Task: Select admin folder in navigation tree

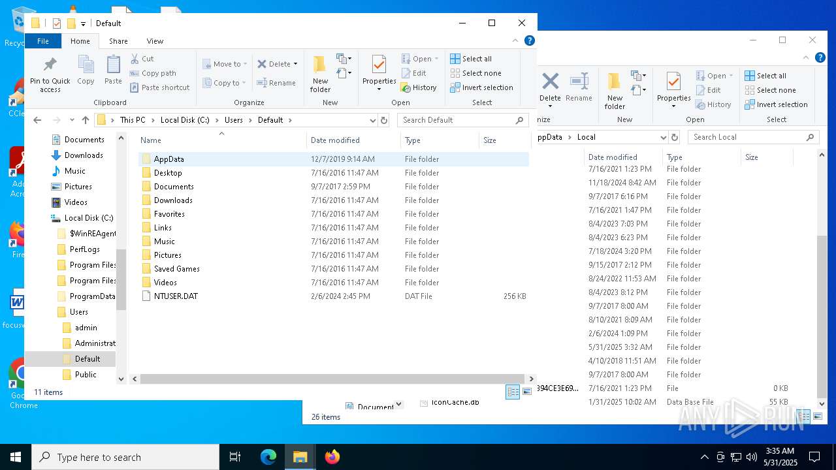Action: tap(80, 328)
